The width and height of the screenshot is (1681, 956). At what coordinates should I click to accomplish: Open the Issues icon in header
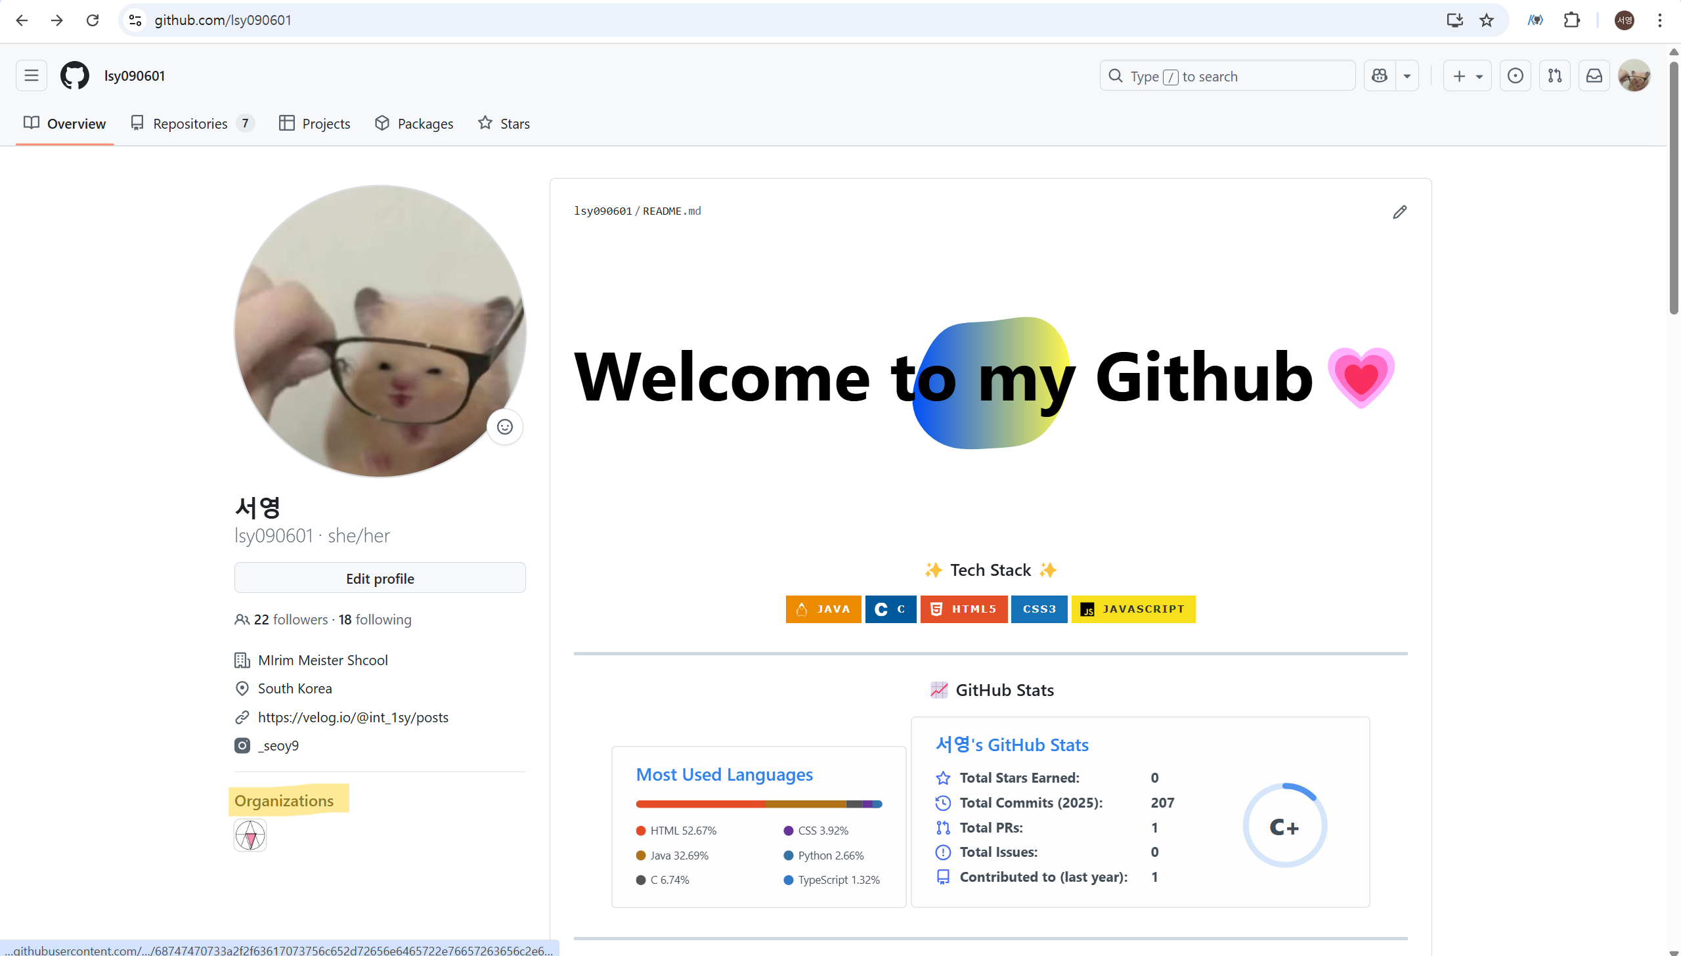pyautogui.click(x=1515, y=76)
